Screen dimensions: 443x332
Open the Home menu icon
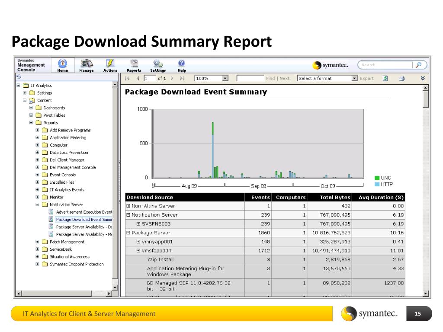point(62,63)
